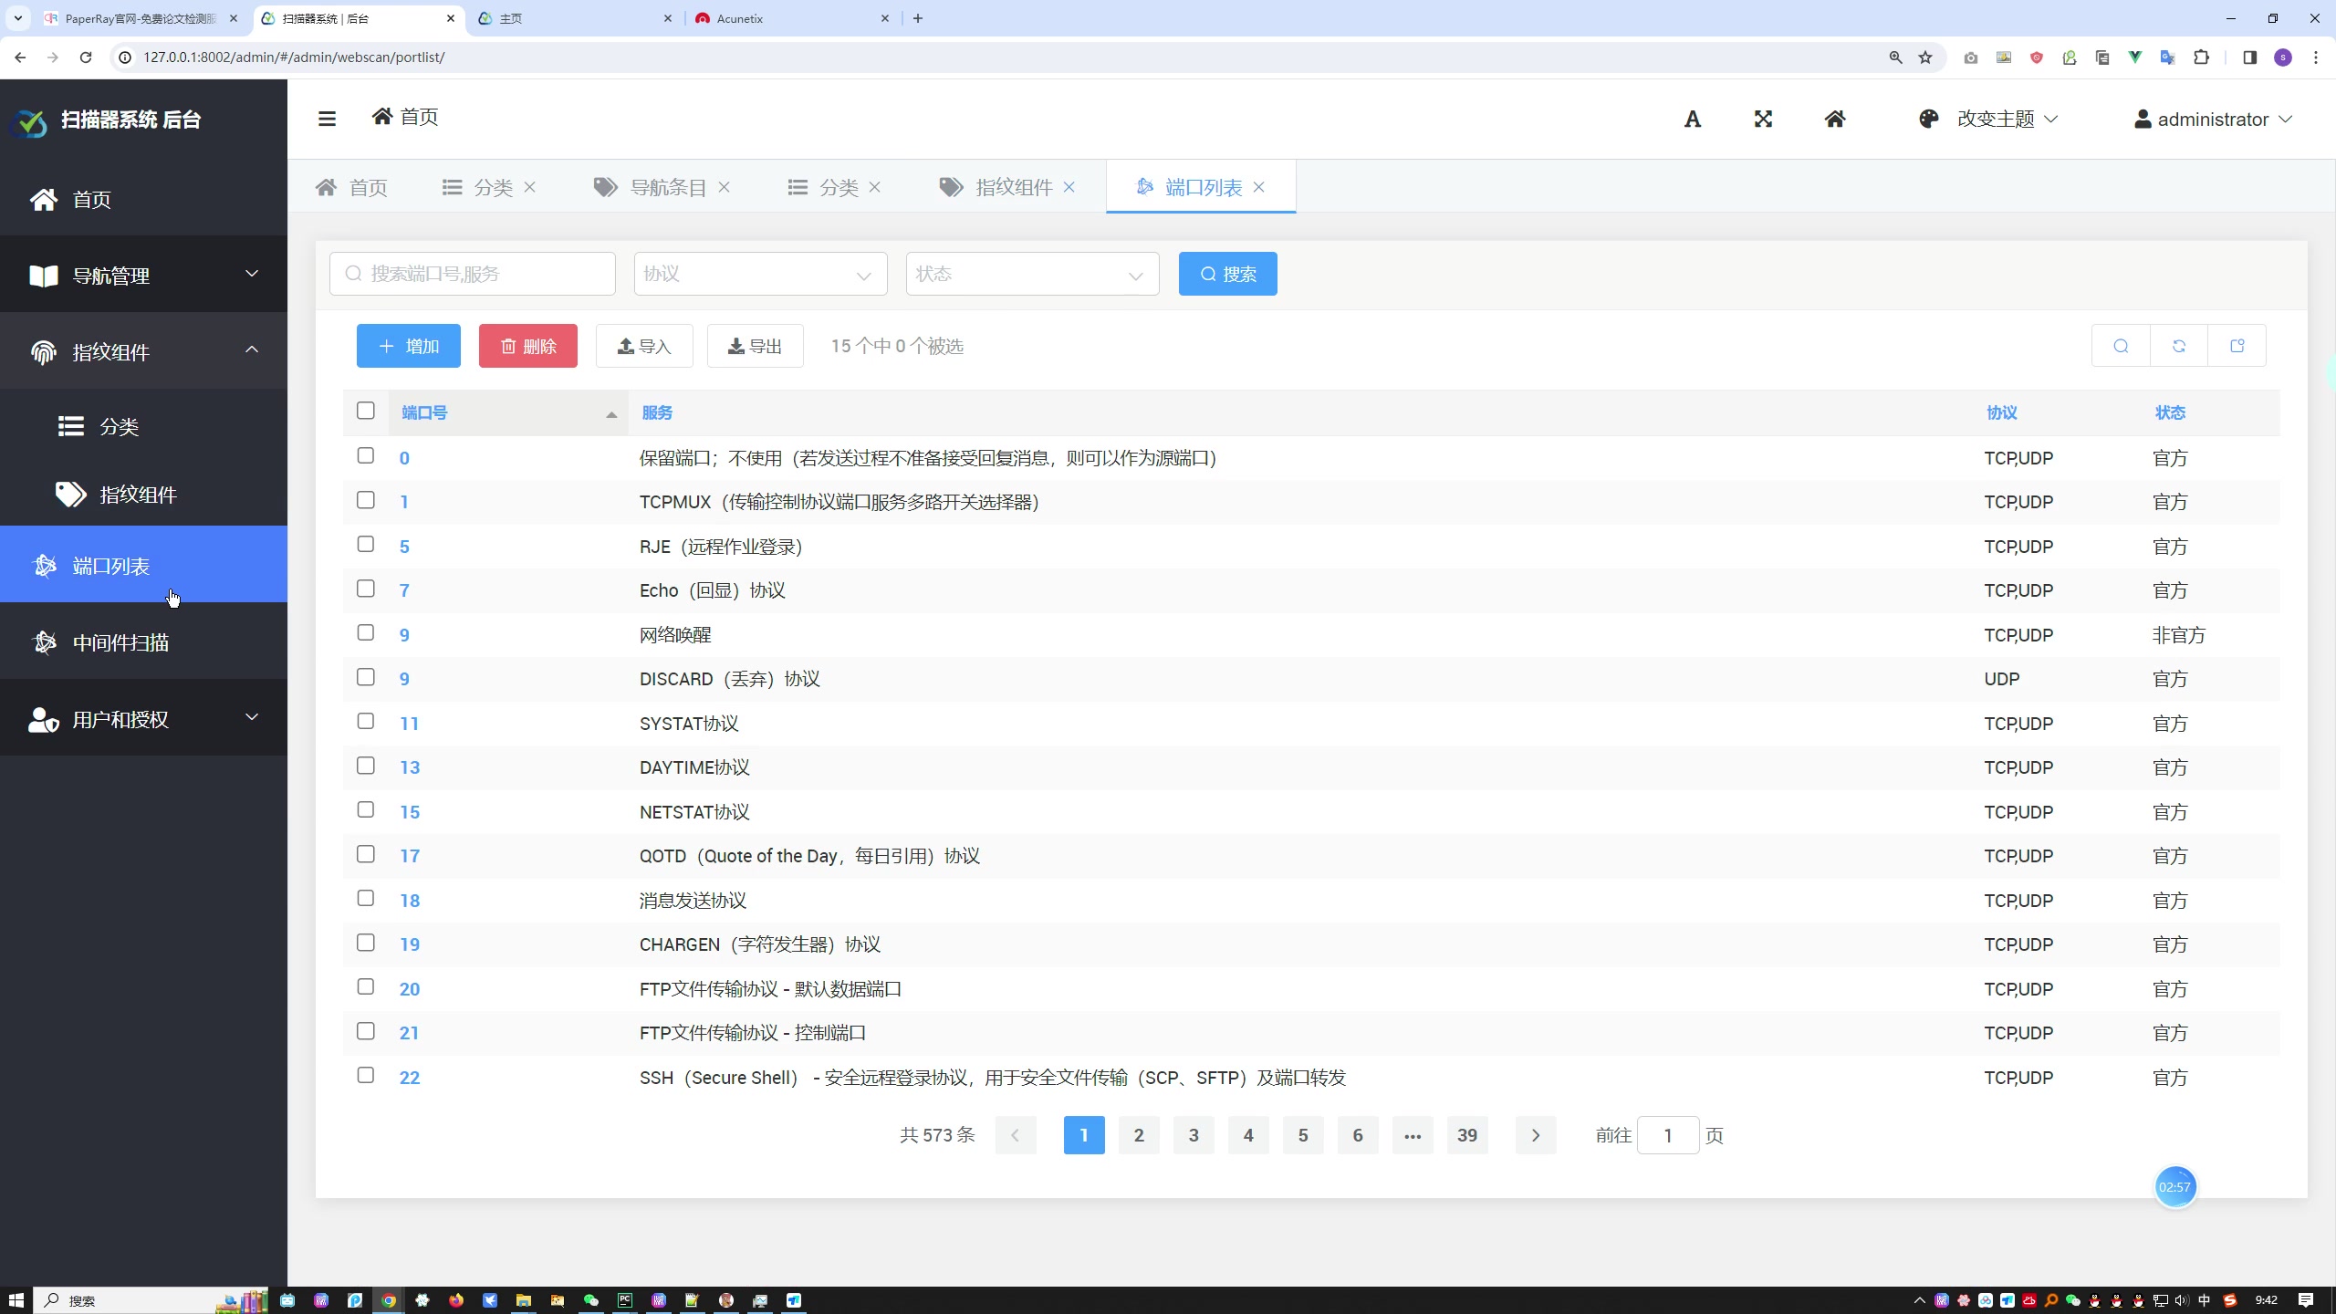Screen dimensions: 2336x1314
Task: Click the fullscreen toggle icon
Action: tap(1762, 119)
